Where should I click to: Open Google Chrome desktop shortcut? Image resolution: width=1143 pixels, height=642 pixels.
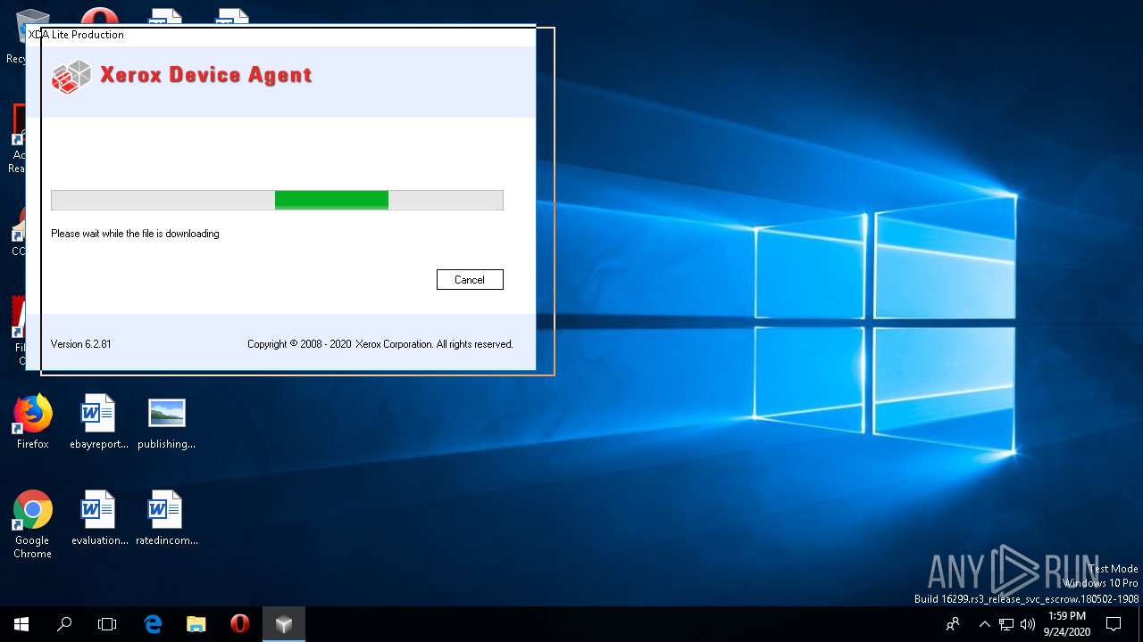[x=33, y=524]
